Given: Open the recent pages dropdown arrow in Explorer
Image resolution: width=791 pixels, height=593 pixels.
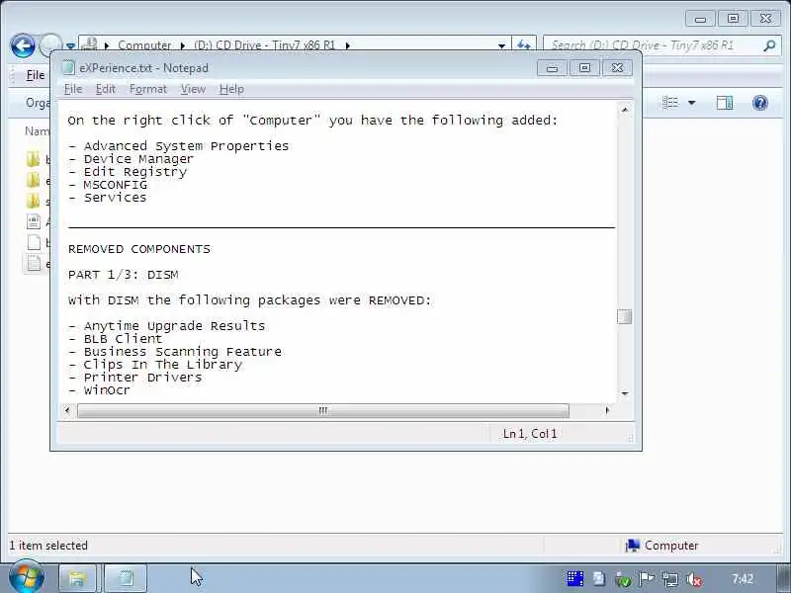Looking at the screenshot, I should click(70, 45).
